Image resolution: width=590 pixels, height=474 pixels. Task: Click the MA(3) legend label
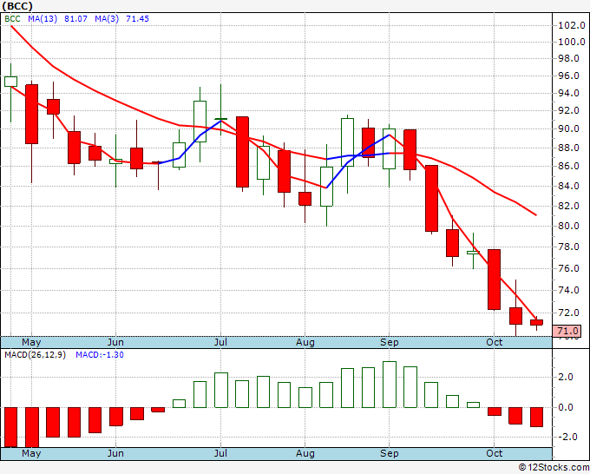pyautogui.click(x=107, y=19)
